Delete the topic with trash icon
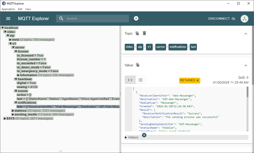 point(144,33)
